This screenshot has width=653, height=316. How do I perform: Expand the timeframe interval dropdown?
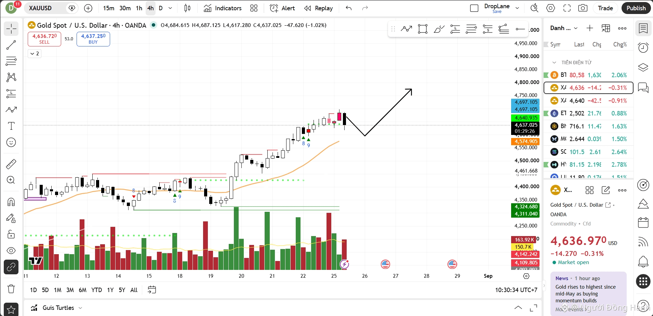pyautogui.click(x=170, y=8)
